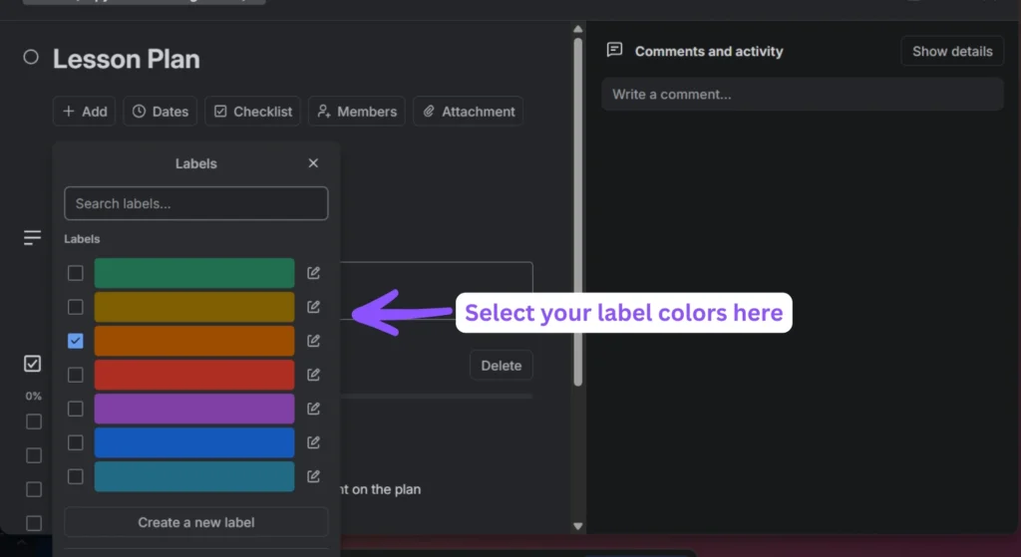1021x557 pixels.
Task: Edit the teal label
Action: (x=313, y=476)
